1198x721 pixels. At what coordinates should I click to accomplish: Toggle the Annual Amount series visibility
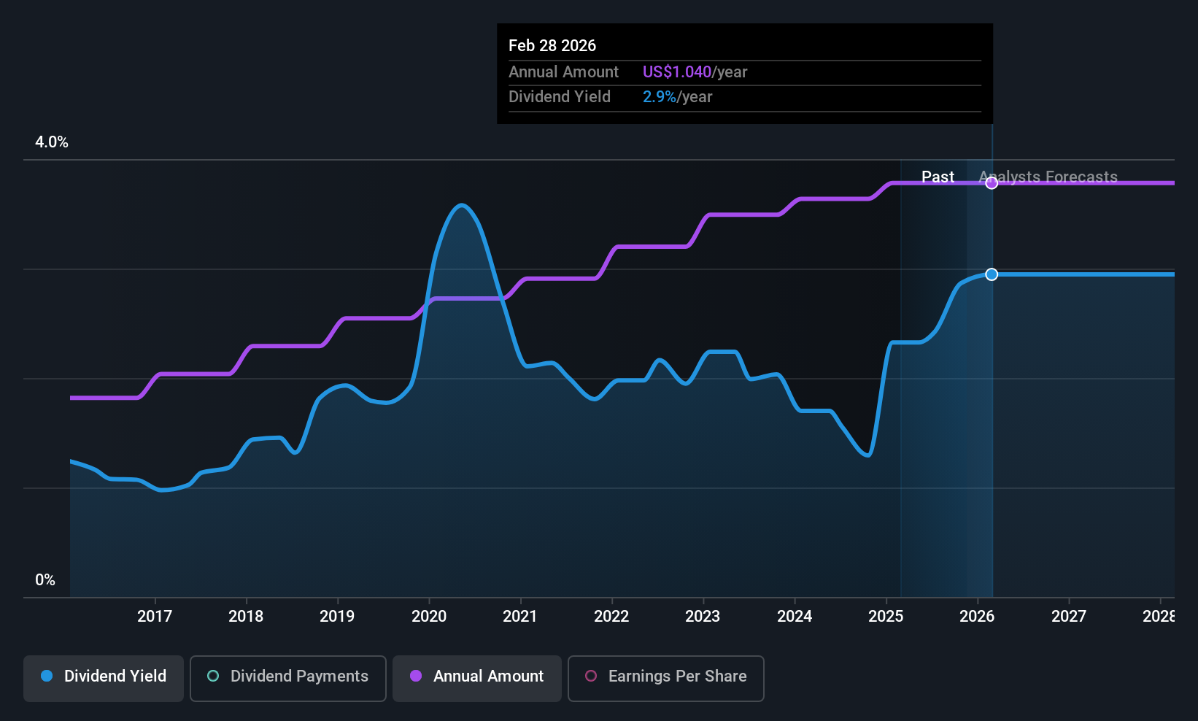coord(476,678)
